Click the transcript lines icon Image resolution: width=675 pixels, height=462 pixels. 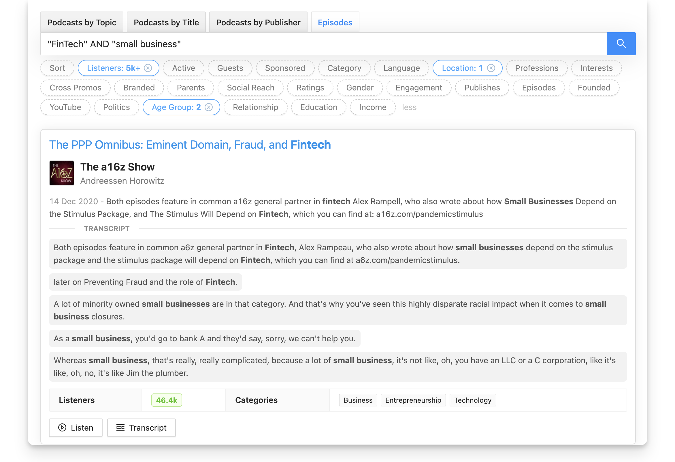click(121, 427)
